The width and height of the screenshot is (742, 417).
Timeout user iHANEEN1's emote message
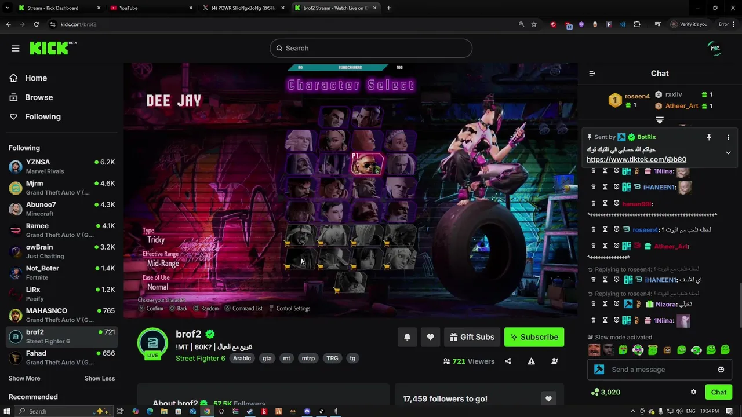click(605, 187)
